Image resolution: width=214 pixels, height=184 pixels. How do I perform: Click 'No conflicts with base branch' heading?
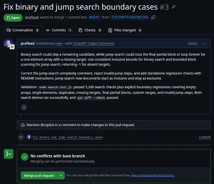pos(58,156)
